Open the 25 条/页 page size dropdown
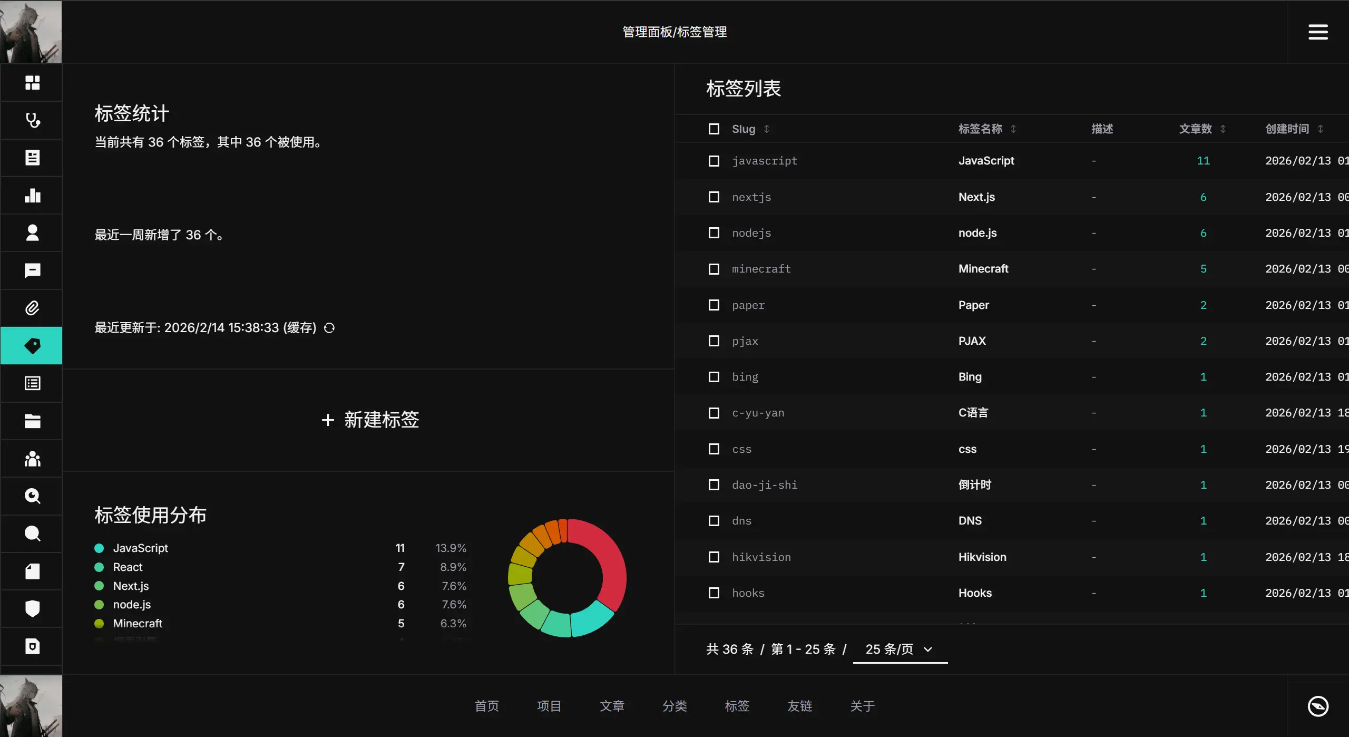1349x737 pixels. pyautogui.click(x=900, y=649)
